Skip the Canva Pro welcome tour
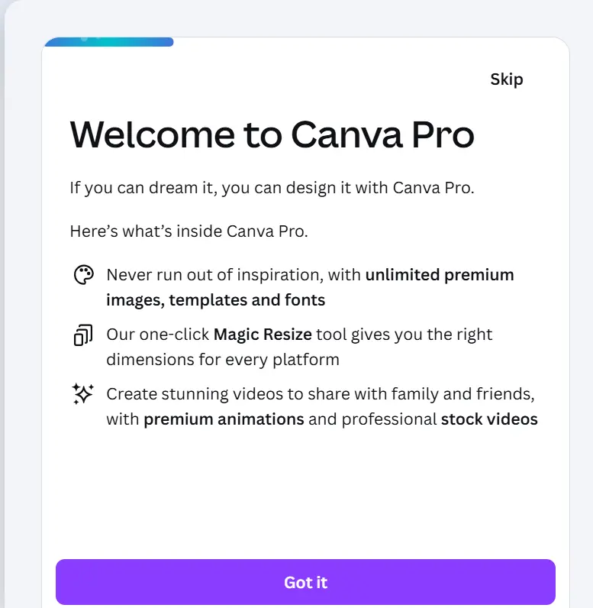This screenshot has width=593, height=608. point(507,79)
